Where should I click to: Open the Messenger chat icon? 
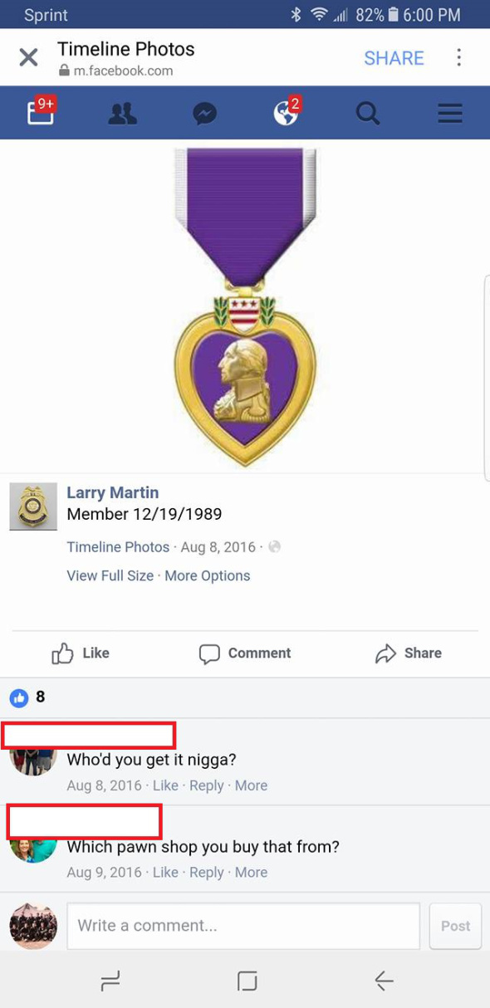204,113
